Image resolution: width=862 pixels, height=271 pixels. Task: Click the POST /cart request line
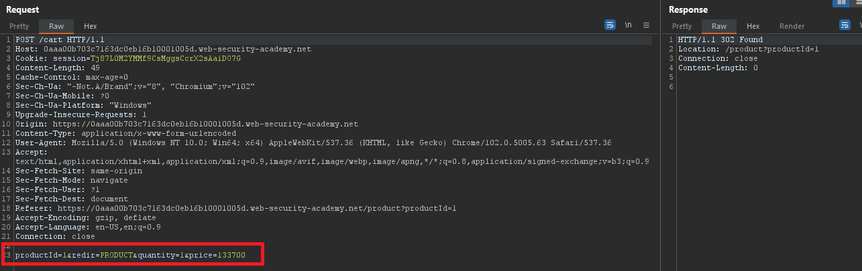coord(50,40)
